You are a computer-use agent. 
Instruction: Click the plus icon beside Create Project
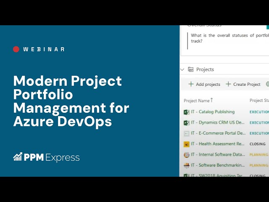[x=228, y=84]
